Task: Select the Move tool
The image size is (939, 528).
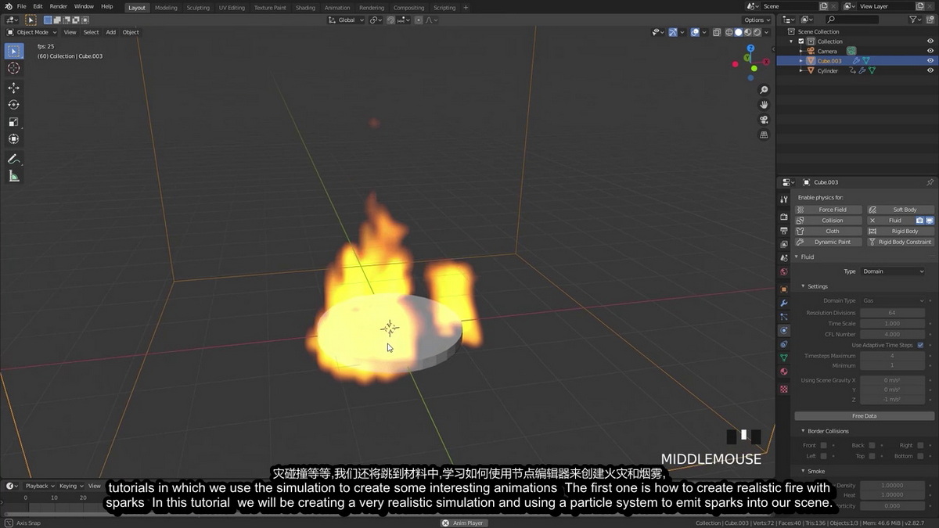Action: (13, 88)
